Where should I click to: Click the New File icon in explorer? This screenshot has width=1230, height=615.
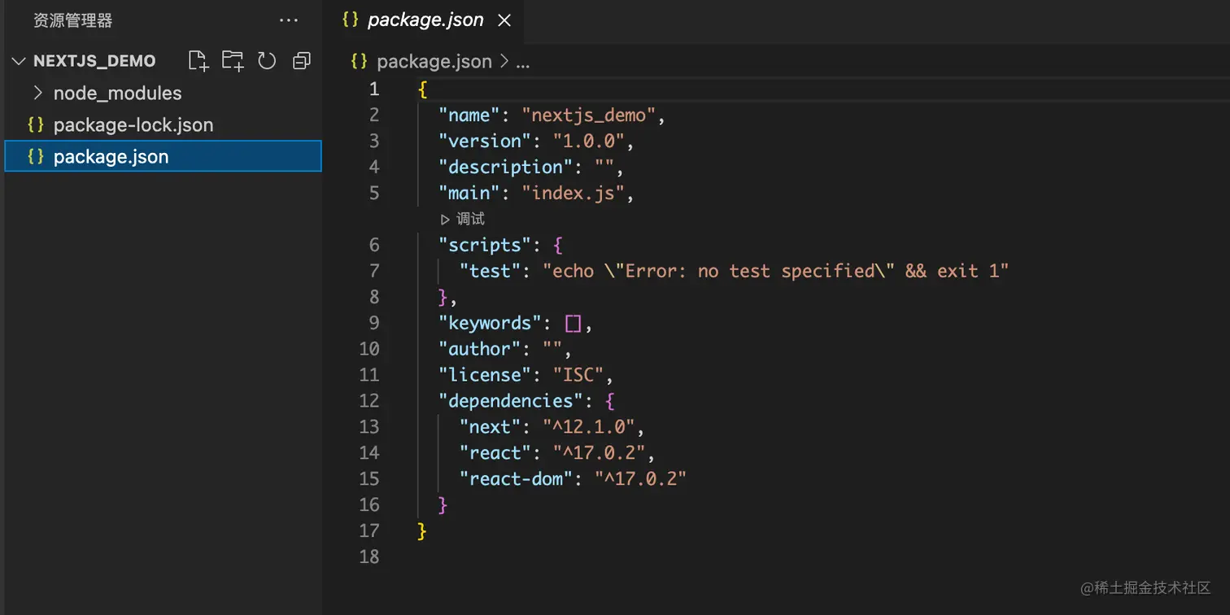pyautogui.click(x=198, y=61)
